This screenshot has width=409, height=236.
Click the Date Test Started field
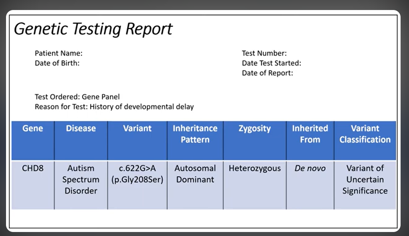point(271,63)
